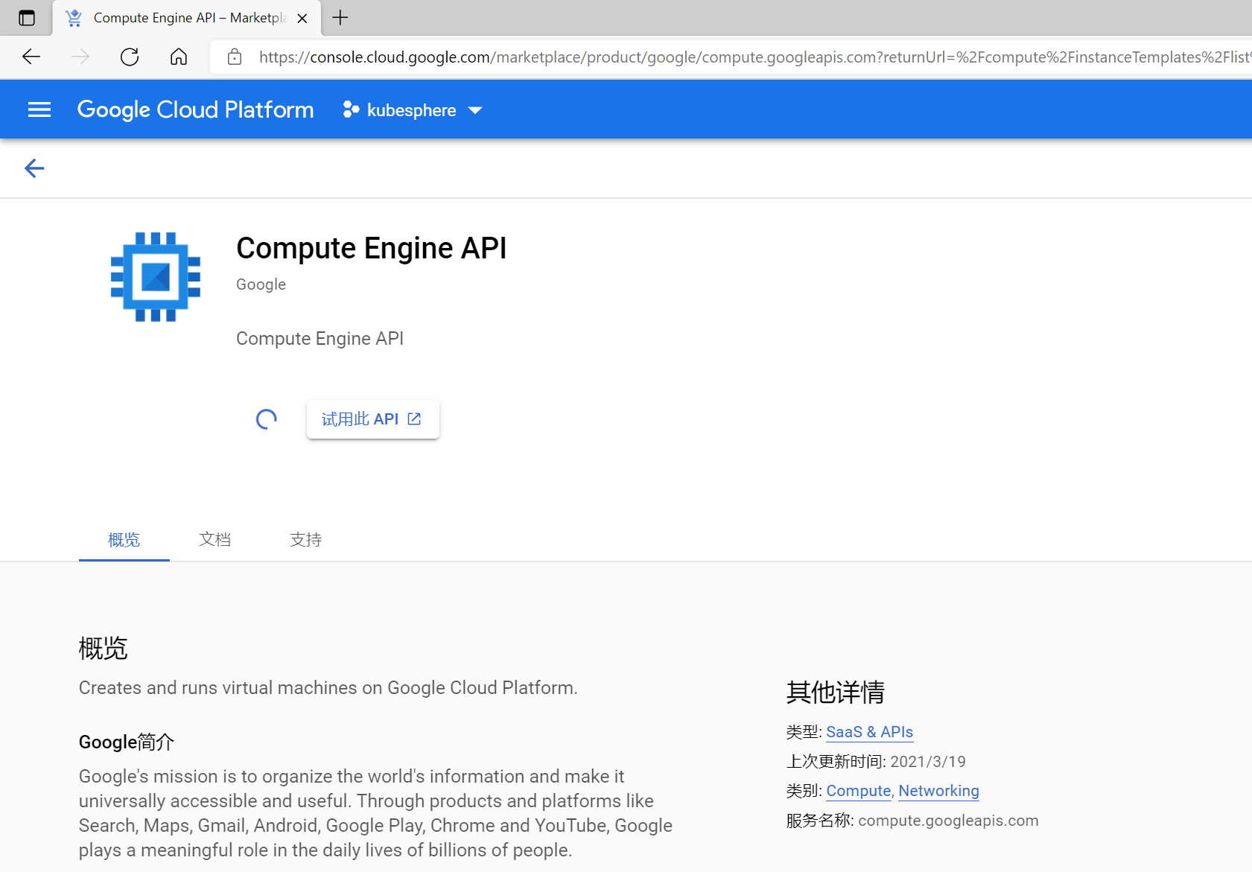This screenshot has height=872, width=1252.
Task: Click the Compute Engine API chip logo
Action: (x=156, y=277)
